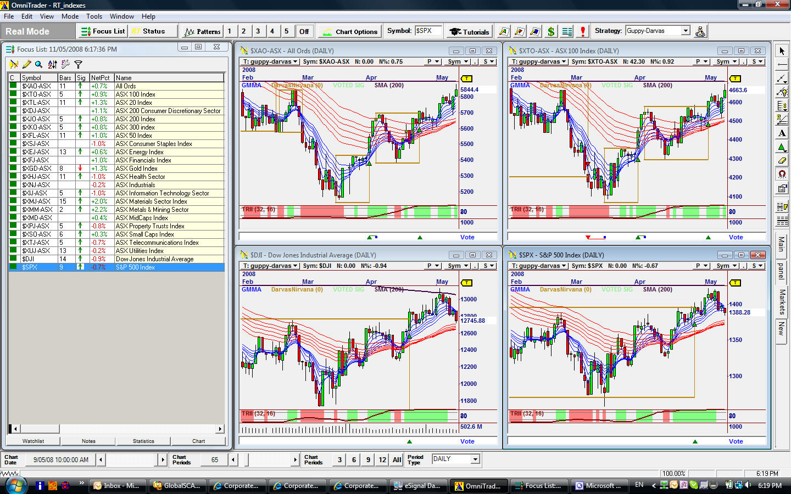Click the grid lines icon in right toolbar
Image resolution: width=791 pixels, height=494 pixels.
[782, 221]
